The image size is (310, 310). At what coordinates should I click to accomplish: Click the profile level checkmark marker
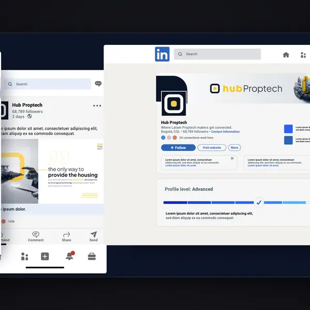[259, 203]
